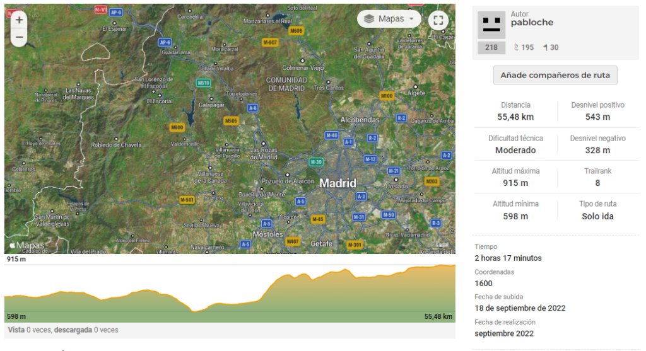Click the layers icon beside Mapas
Viewport: 646px width, 351px height.
pos(369,19)
